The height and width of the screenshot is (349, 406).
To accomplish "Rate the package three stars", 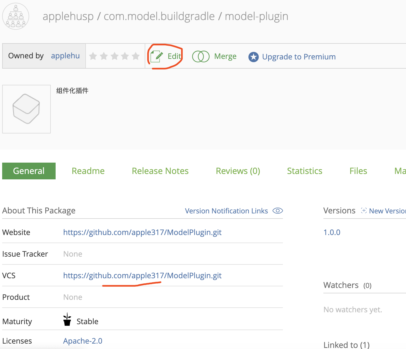I will (114, 56).
